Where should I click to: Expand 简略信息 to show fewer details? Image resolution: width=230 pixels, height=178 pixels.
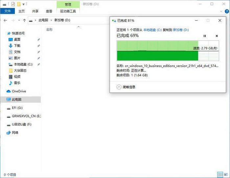(119, 87)
